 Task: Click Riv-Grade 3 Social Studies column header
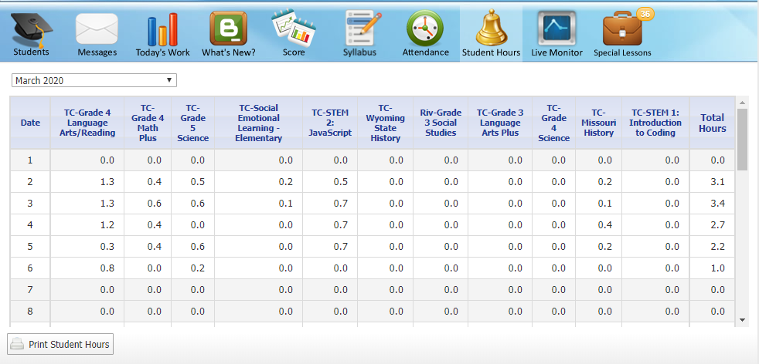441,123
